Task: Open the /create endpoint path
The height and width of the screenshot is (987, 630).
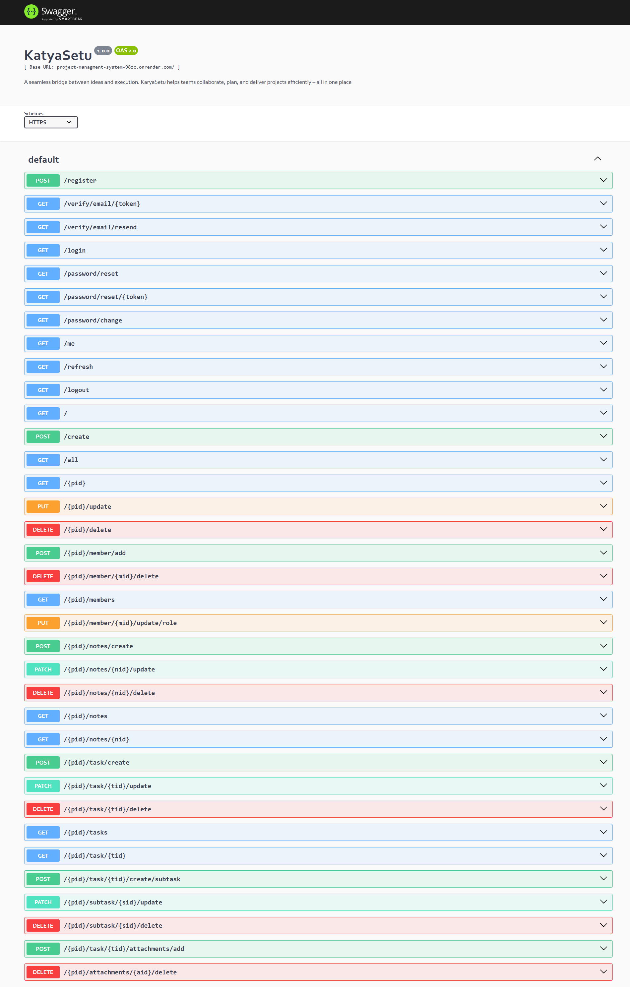Action: coord(77,436)
